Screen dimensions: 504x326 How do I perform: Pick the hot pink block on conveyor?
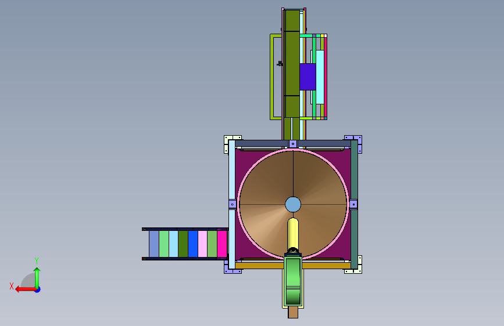(x=222, y=244)
